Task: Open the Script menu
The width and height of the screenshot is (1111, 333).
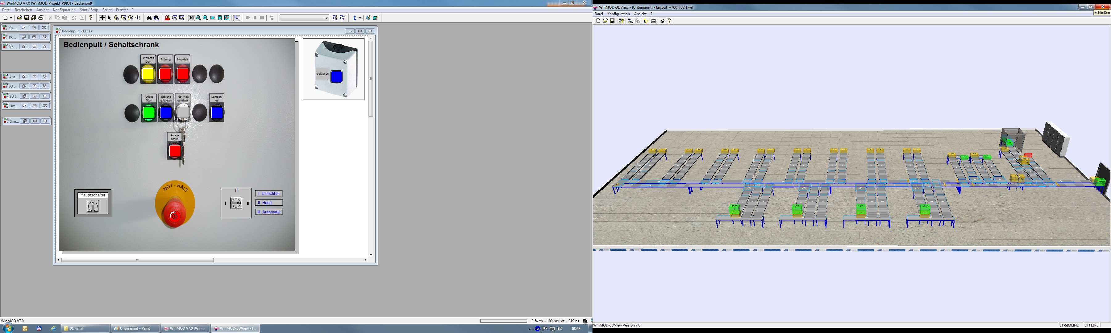Action: (x=107, y=10)
